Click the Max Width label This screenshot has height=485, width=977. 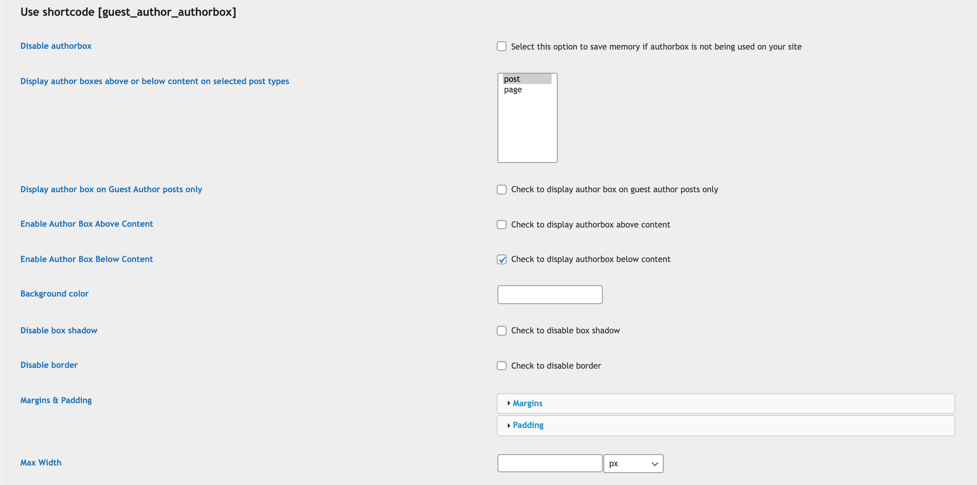click(x=41, y=462)
